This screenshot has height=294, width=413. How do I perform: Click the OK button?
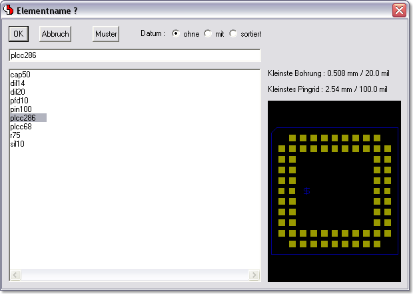click(19, 34)
